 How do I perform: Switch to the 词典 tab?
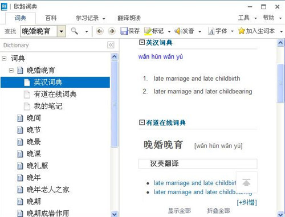21,18
